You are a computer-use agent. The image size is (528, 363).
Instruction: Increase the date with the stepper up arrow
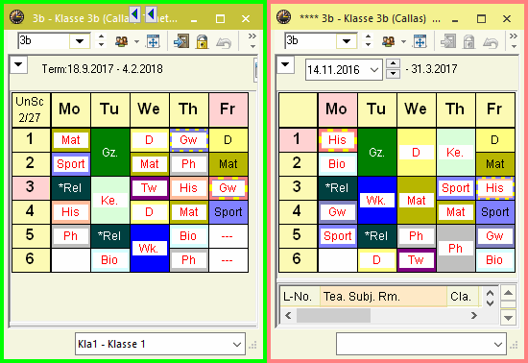(393, 63)
